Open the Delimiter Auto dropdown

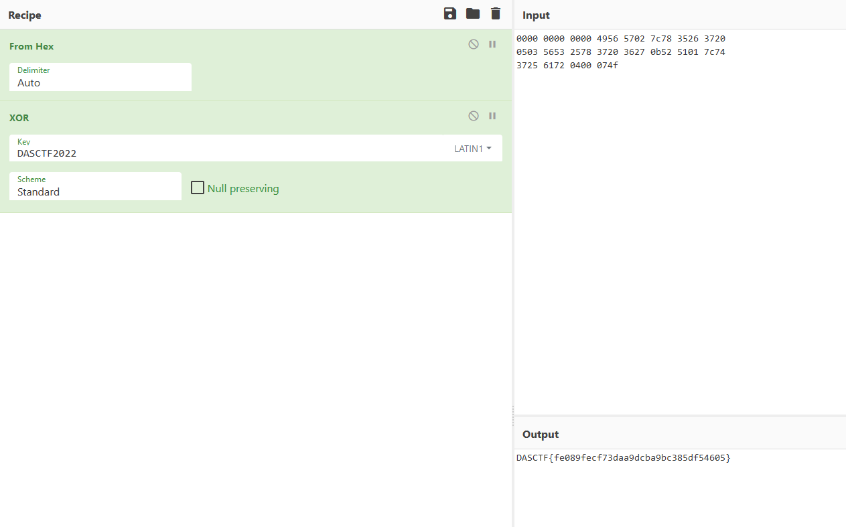[x=100, y=77]
